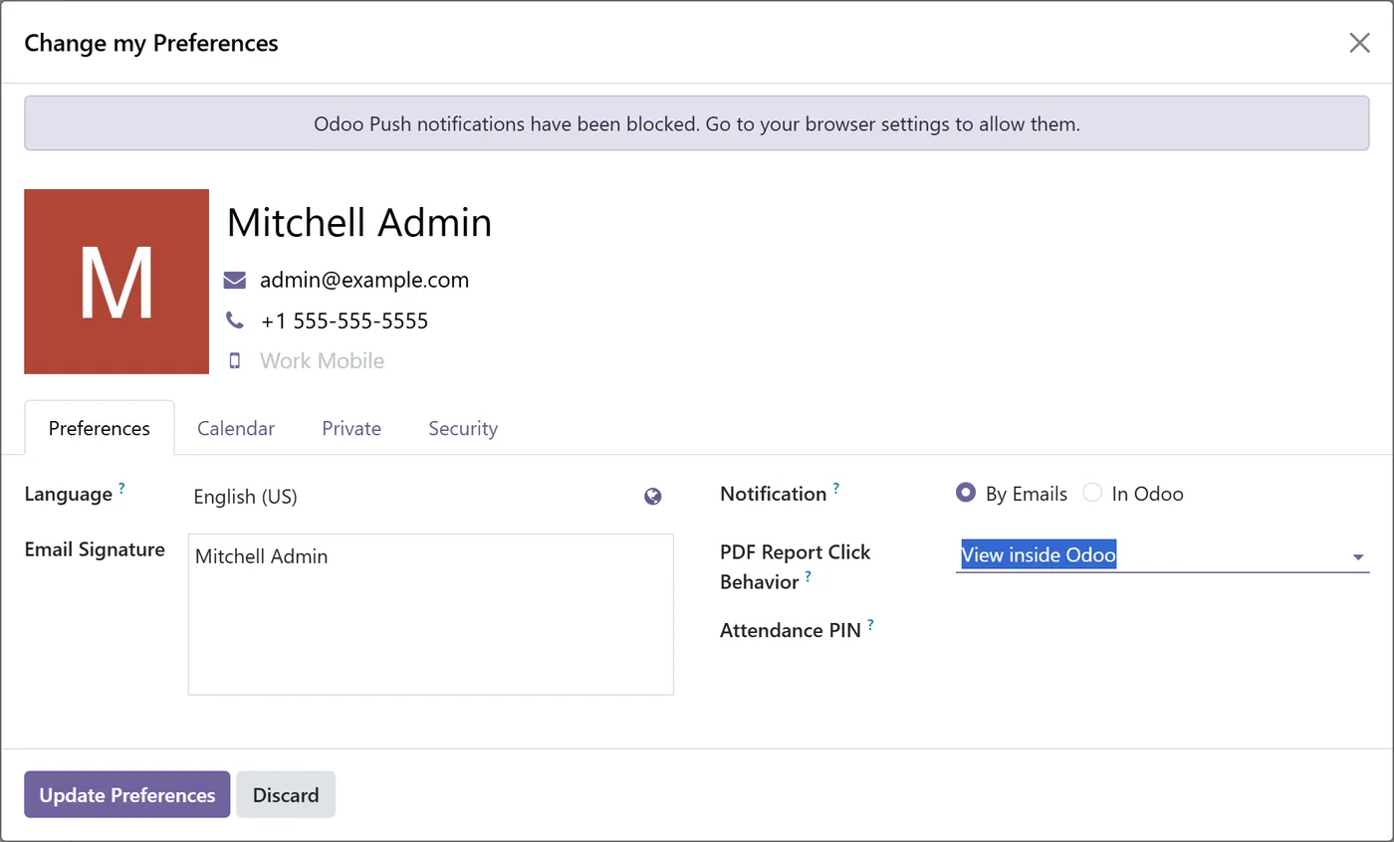Click the envelope email icon

[x=234, y=280]
